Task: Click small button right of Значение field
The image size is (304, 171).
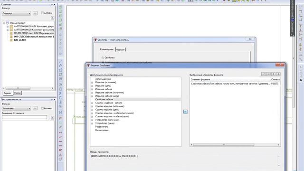Action: 52,117
